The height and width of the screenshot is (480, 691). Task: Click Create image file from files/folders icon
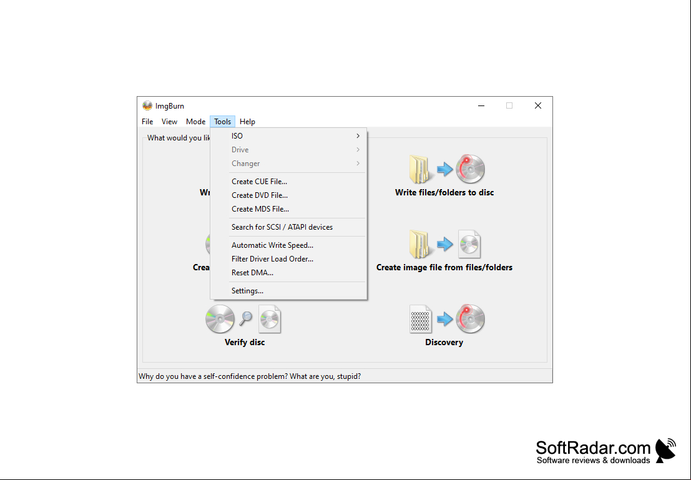444,244
